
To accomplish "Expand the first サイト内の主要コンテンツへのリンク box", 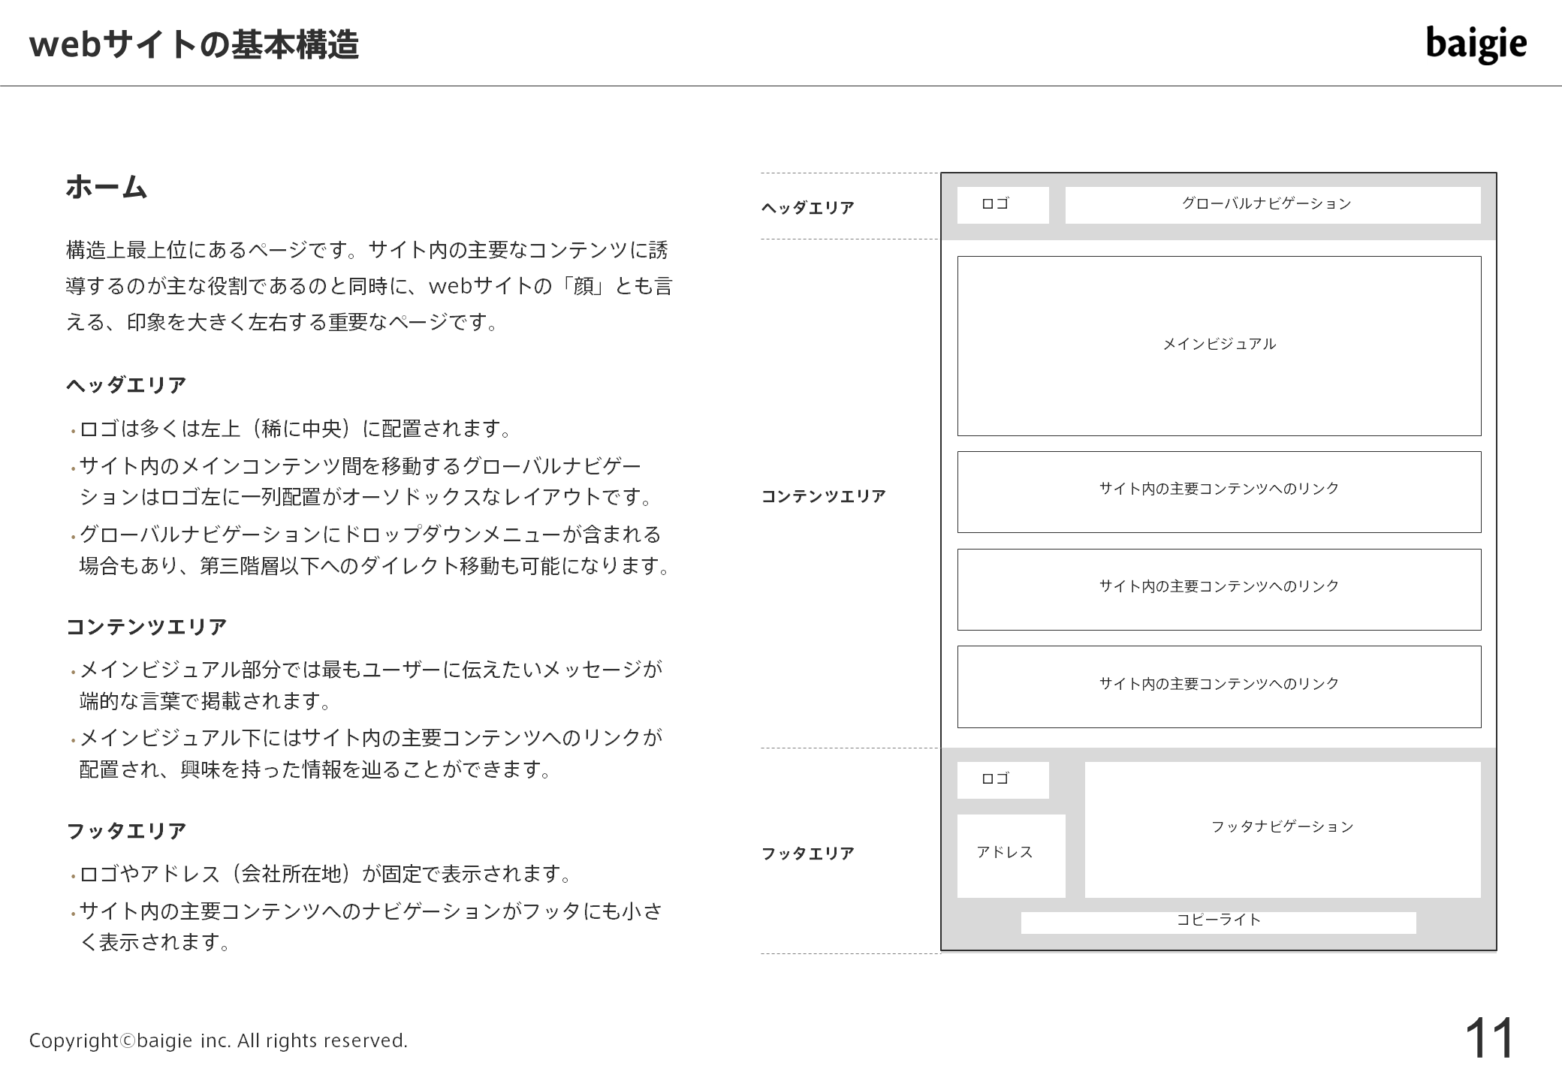I will pyautogui.click(x=1217, y=489).
